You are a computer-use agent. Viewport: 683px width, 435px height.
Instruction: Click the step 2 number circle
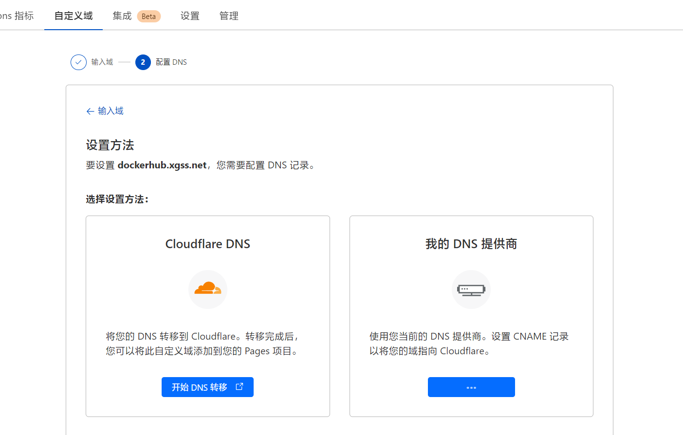(143, 62)
